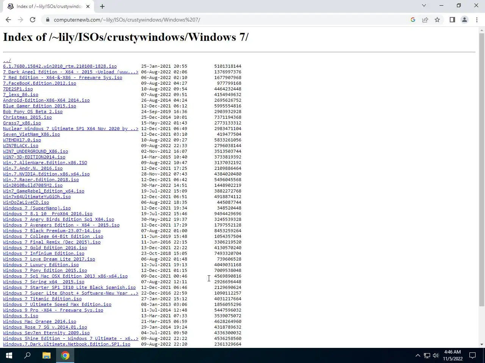Reload the current page
This screenshot has height=363, width=485.
(x=33, y=20)
